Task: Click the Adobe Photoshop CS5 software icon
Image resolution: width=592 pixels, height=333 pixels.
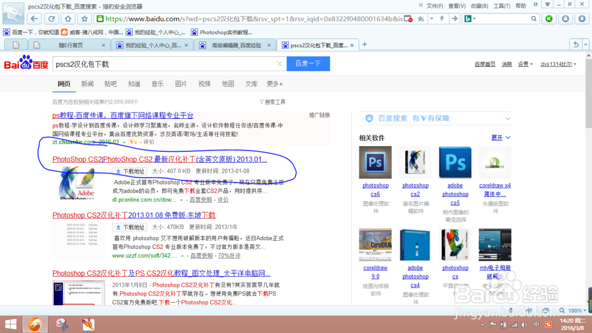Action: tap(455, 162)
